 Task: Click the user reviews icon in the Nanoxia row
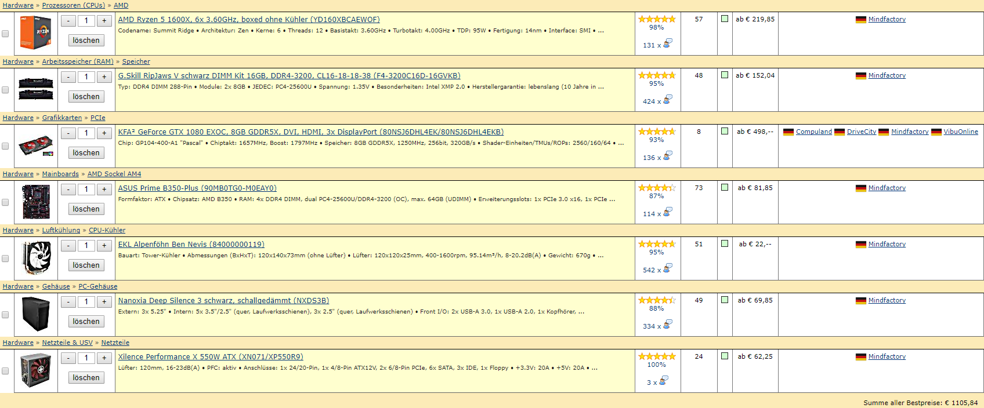click(667, 325)
